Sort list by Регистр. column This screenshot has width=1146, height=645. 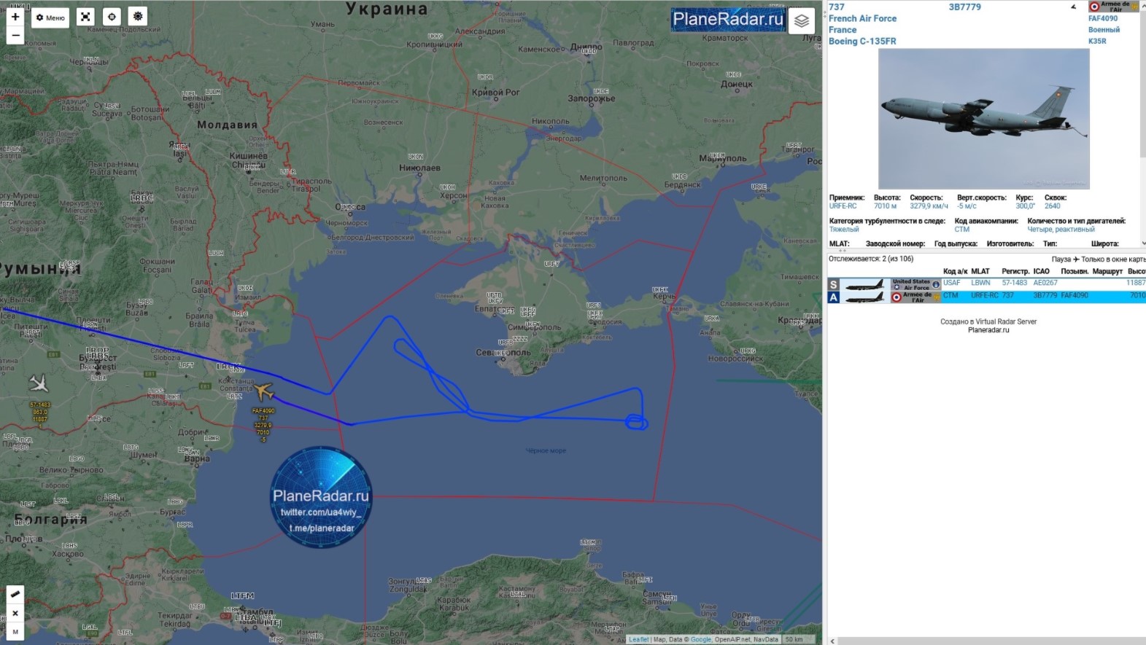tap(1015, 271)
